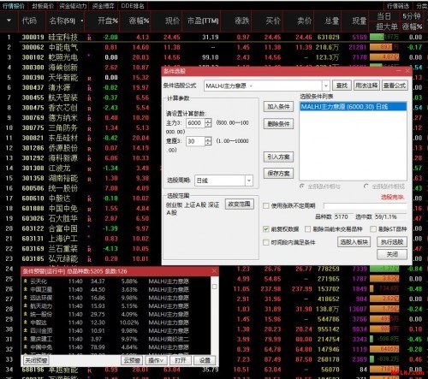Open the 行情筛选 tab at top right
428x379 pixels.
pyautogui.click(x=398, y=6)
